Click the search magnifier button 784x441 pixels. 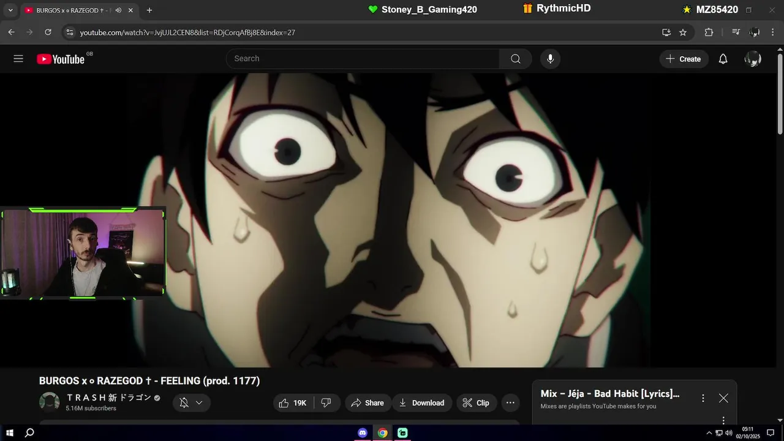pyautogui.click(x=516, y=59)
